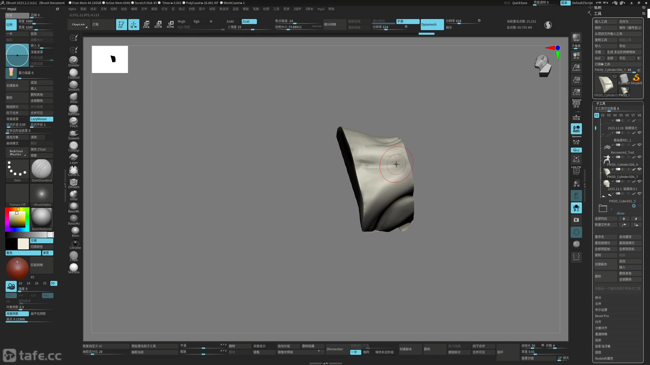Click the main color picker square
Viewport: 650px width, 365px height.
[x=17, y=219]
